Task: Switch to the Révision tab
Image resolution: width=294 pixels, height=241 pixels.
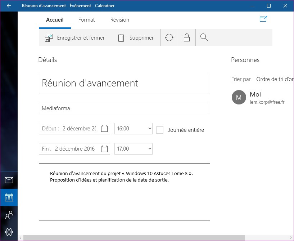Action: coord(119,20)
